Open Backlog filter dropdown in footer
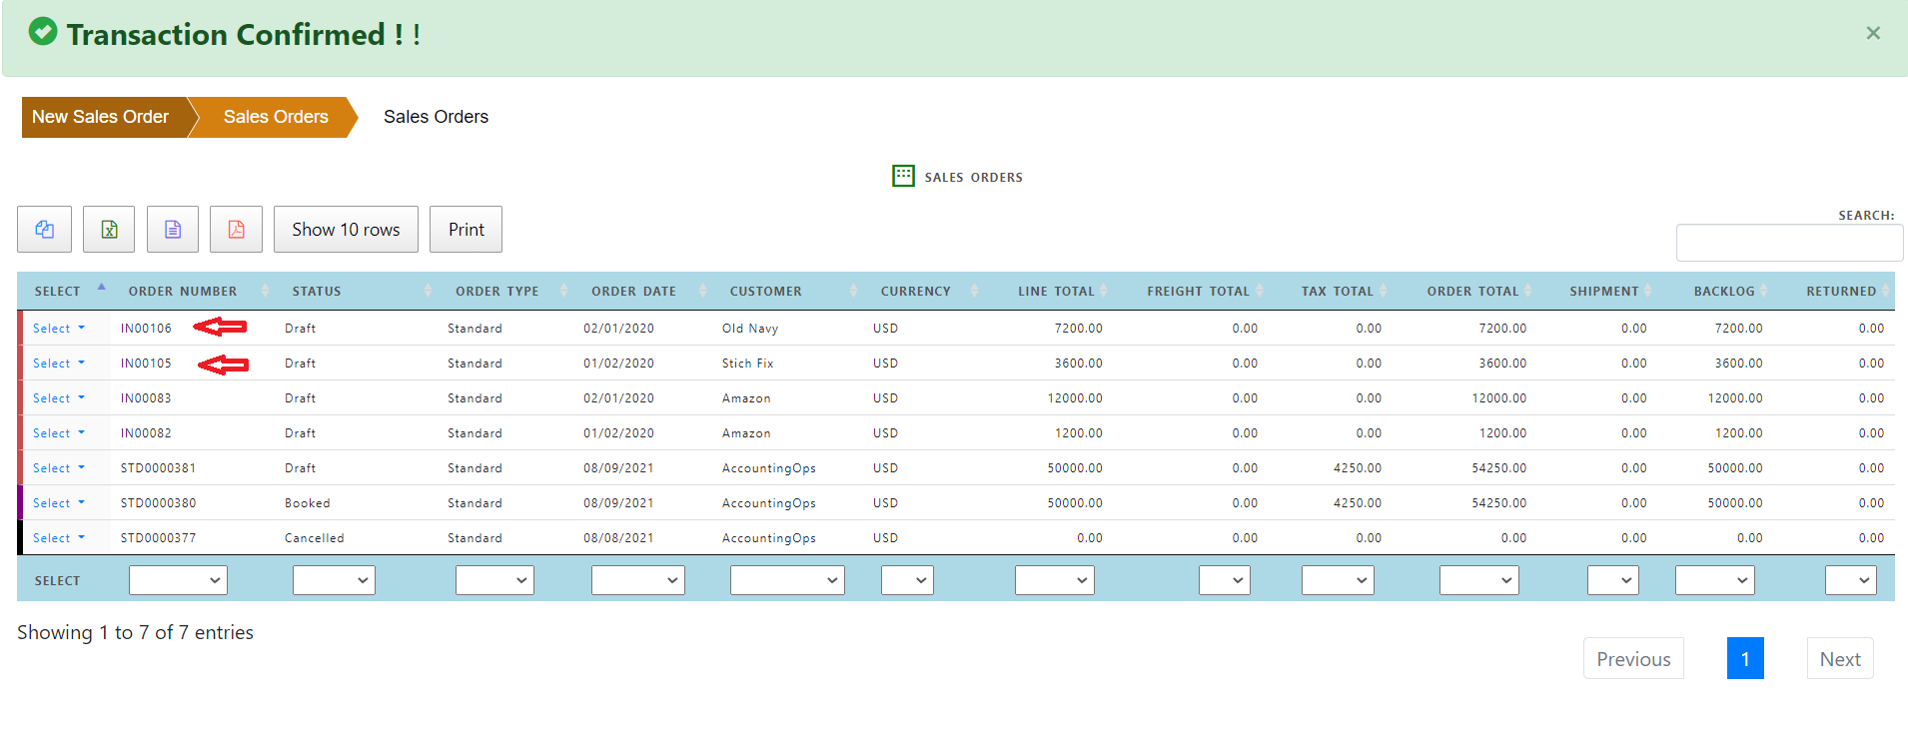The image size is (1908, 741). click(1715, 580)
